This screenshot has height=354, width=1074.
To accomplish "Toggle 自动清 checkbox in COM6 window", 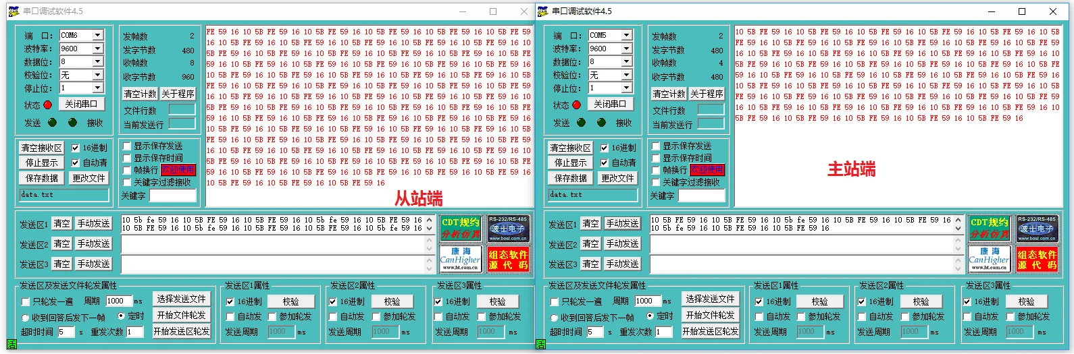I will (76, 163).
